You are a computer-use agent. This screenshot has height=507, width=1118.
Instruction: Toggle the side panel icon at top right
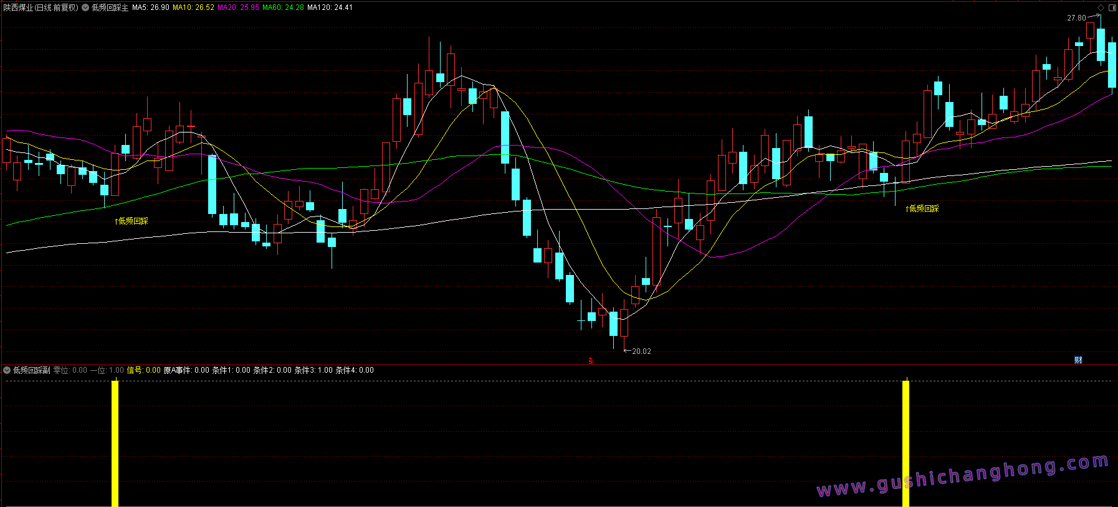tap(1112, 7)
